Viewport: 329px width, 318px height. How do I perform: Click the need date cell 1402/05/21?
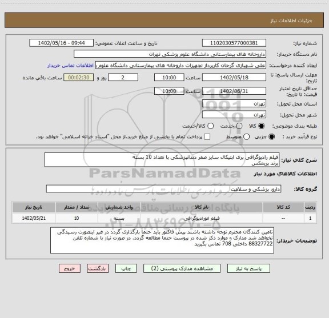(x=34, y=218)
